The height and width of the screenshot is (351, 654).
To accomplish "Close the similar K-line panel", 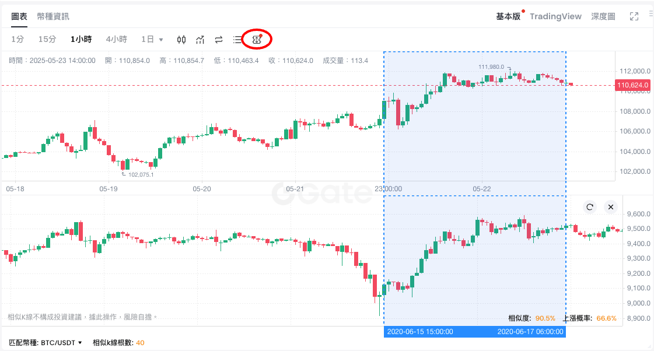I will (610, 207).
